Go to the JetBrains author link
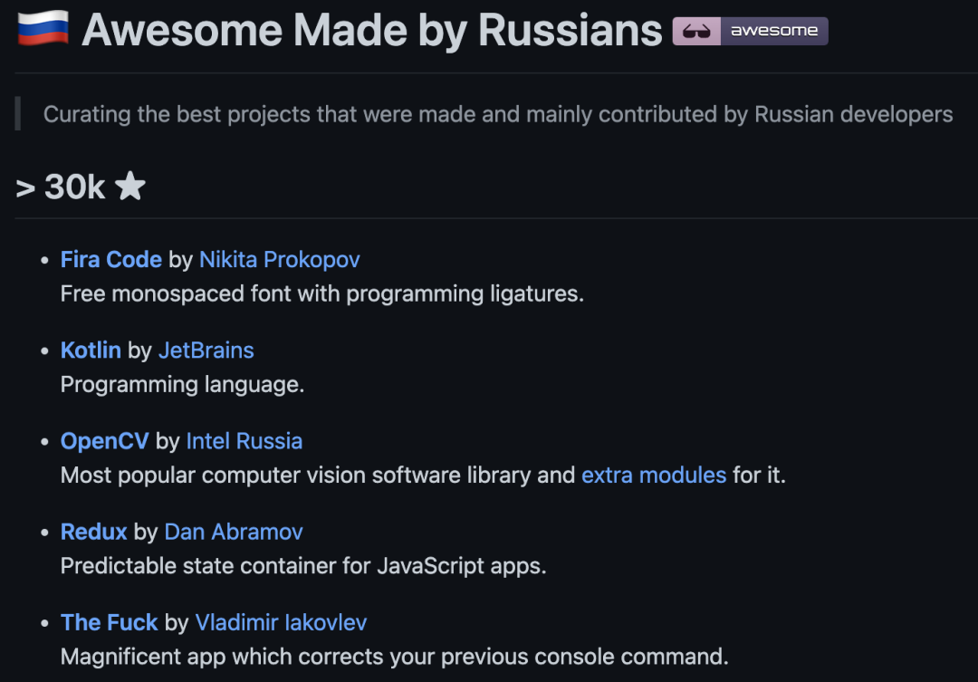This screenshot has width=978, height=682. pos(206,350)
